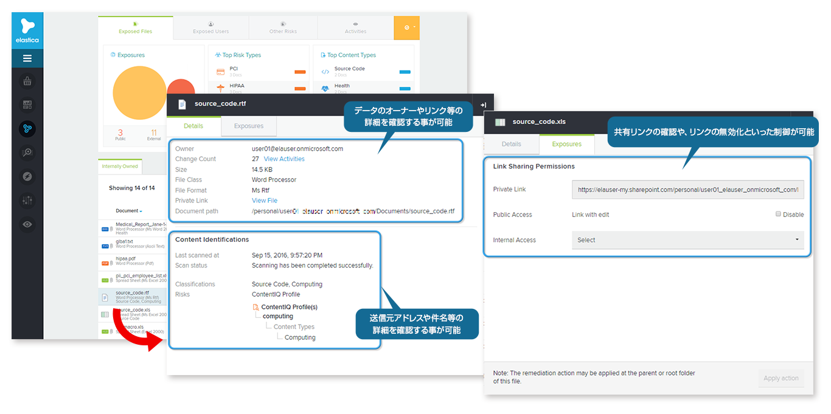Click the View Activities link
The image size is (831, 414).
click(x=284, y=159)
